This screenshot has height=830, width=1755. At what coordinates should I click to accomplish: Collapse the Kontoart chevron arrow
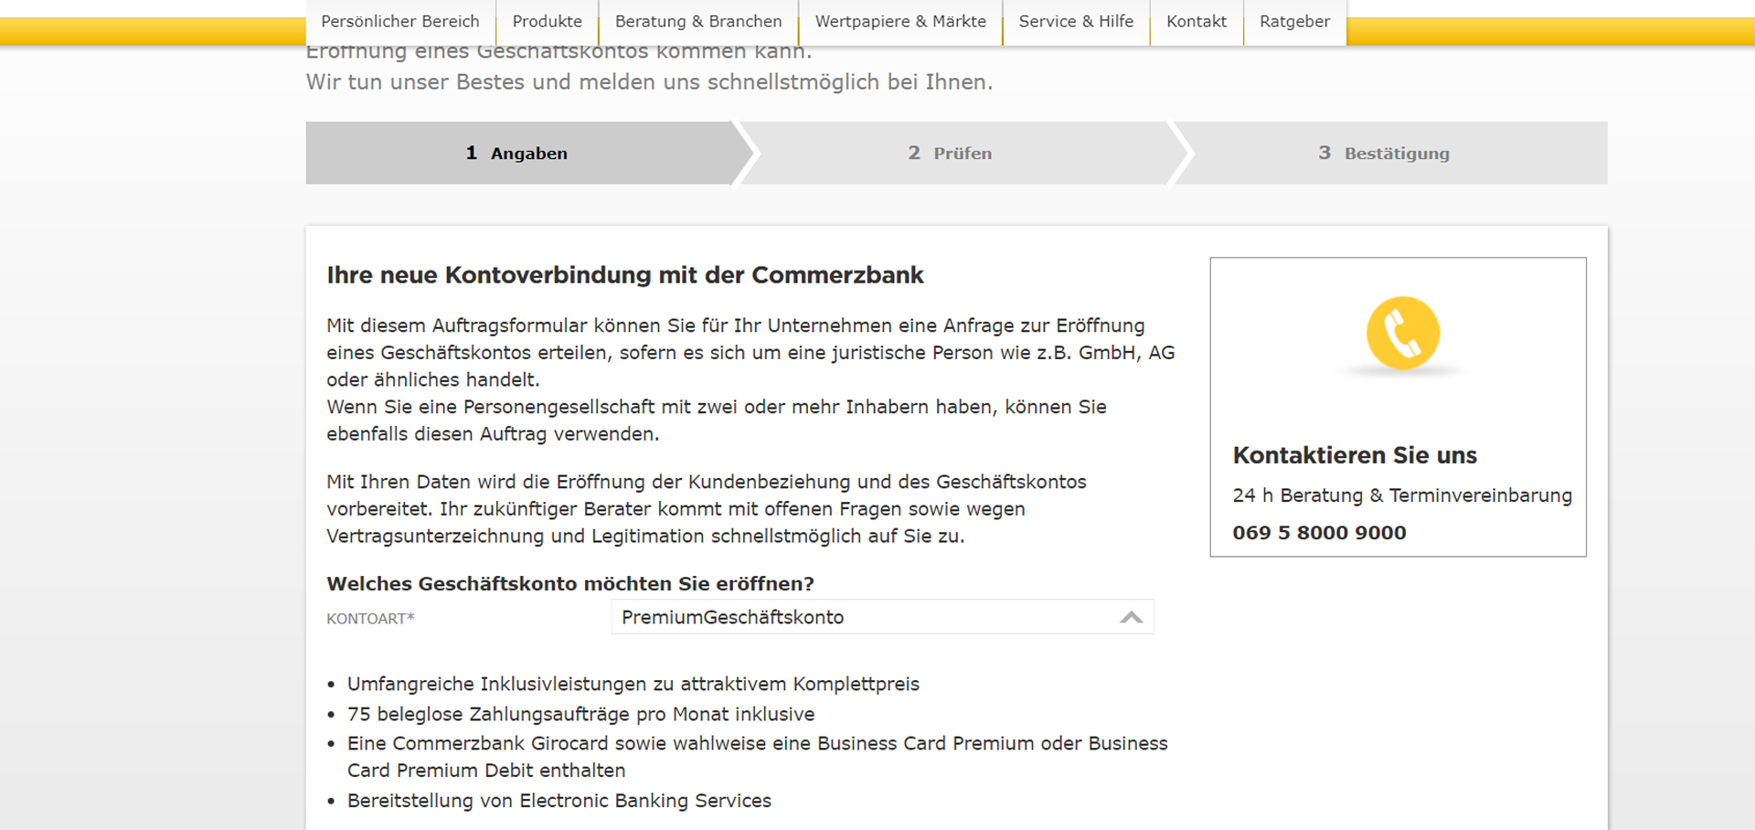(1131, 617)
